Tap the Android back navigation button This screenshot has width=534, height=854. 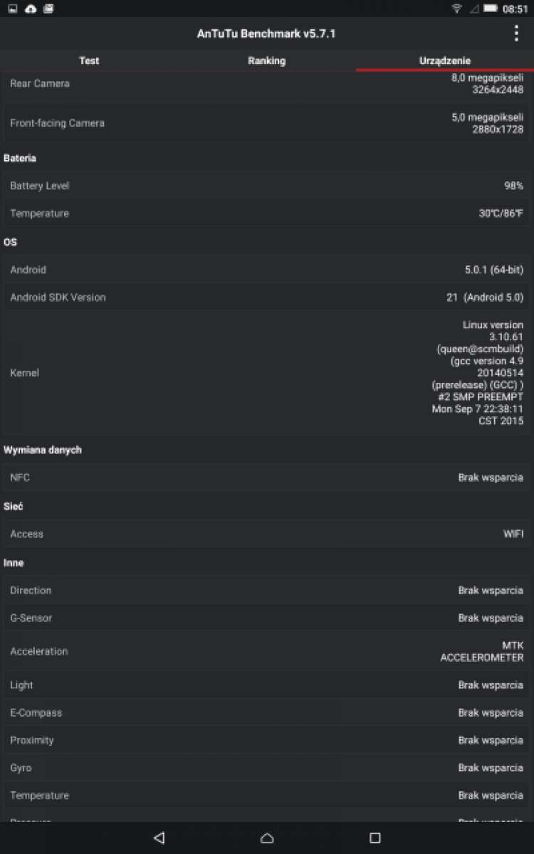point(159,838)
